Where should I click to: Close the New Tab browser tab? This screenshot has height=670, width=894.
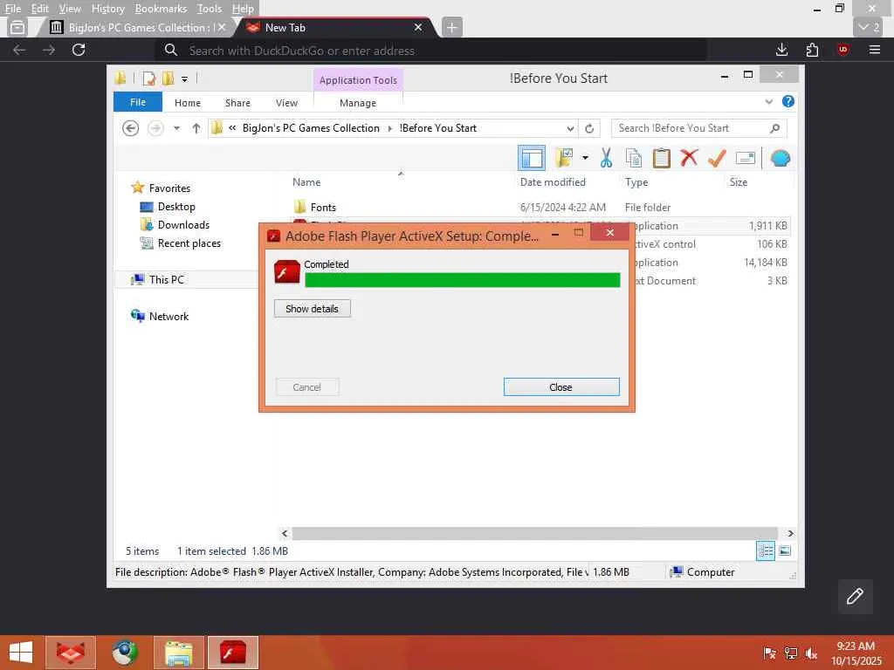tap(418, 27)
